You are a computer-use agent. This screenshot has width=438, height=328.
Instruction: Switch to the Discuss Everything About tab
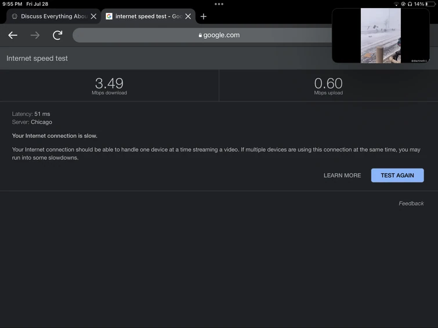point(53,16)
